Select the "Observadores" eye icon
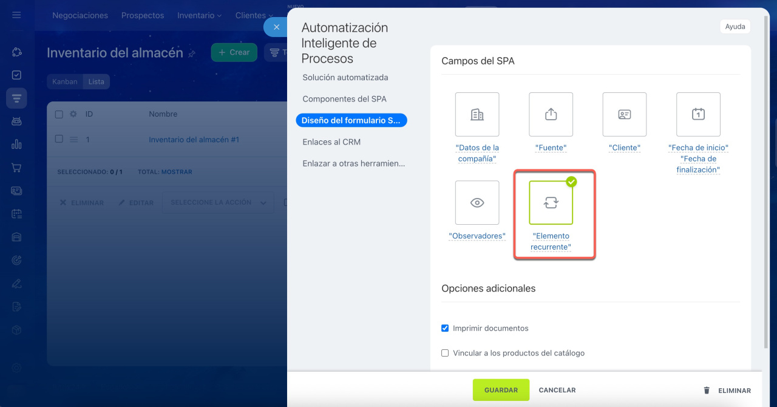The image size is (777, 407). click(x=477, y=203)
